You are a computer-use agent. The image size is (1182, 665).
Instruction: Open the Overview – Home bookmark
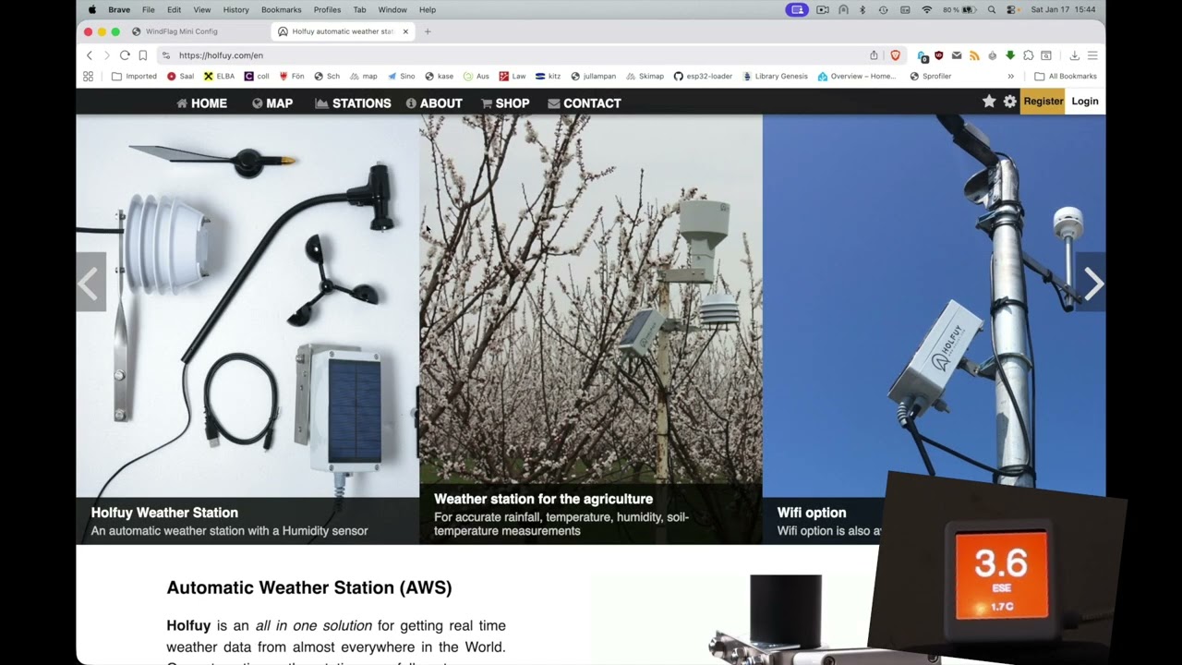(857, 77)
